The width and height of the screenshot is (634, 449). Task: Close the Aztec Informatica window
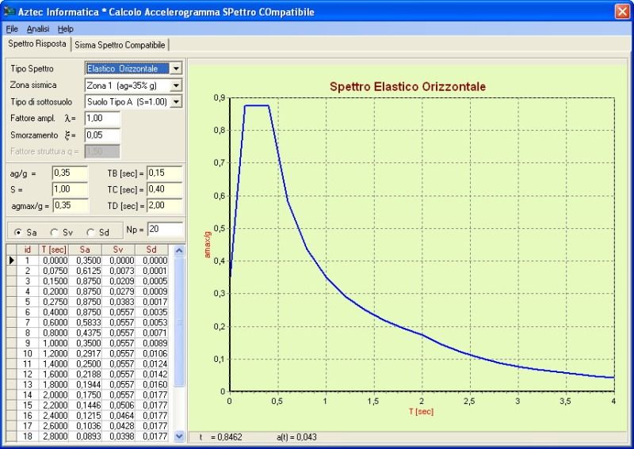(622, 11)
